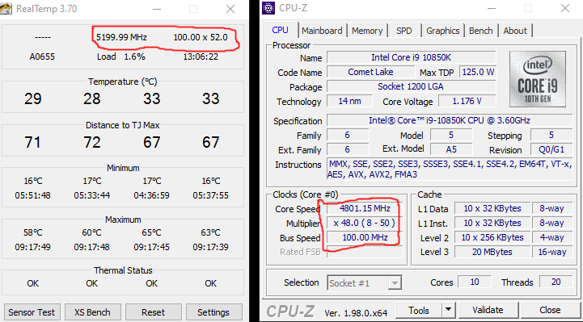
Task: Click the Validate button
Action: [x=488, y=310]
